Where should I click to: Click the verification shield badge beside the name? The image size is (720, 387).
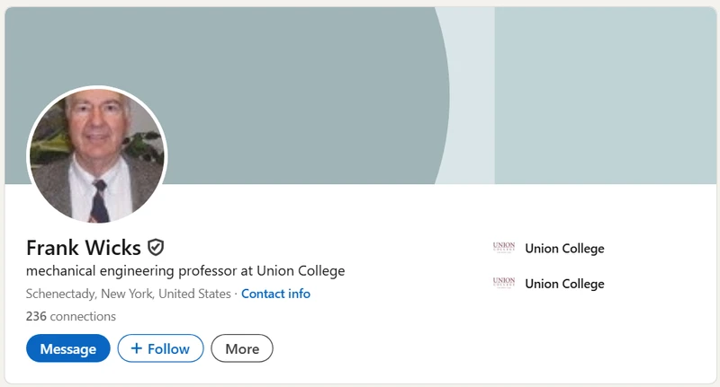pos(156,247)
